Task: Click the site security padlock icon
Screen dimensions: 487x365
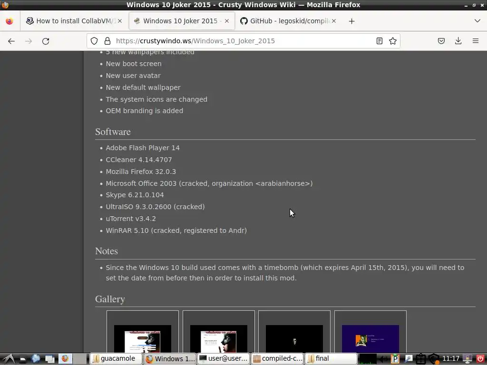Action: (107, 41)
